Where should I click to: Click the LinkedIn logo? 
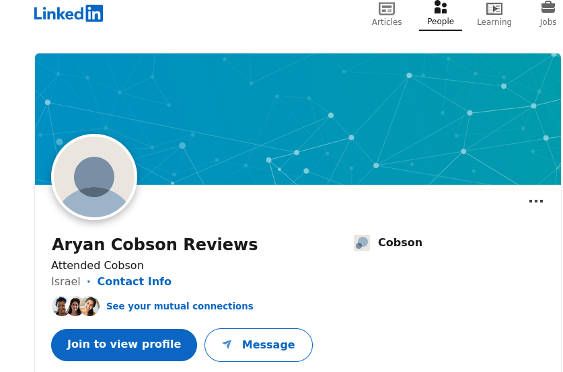pyautogui.click(x=69, y=13)
